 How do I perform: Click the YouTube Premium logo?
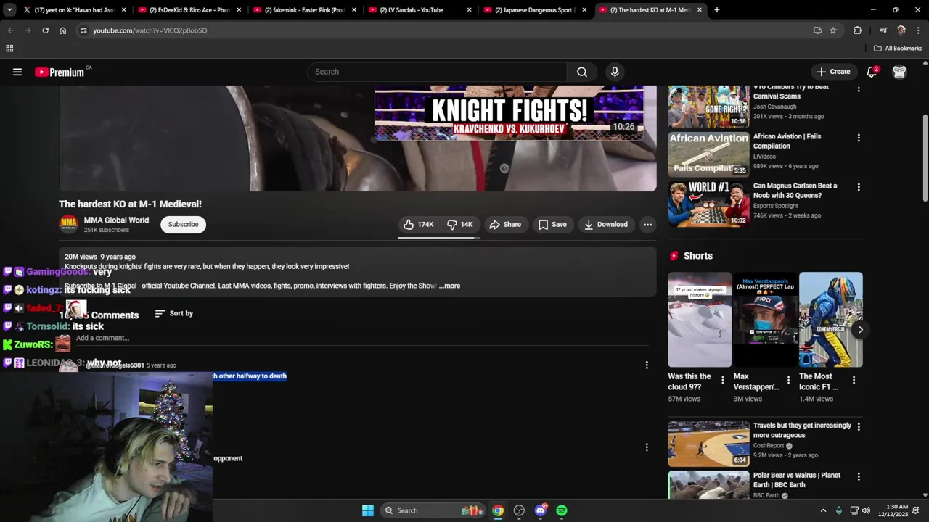(60, 72)
